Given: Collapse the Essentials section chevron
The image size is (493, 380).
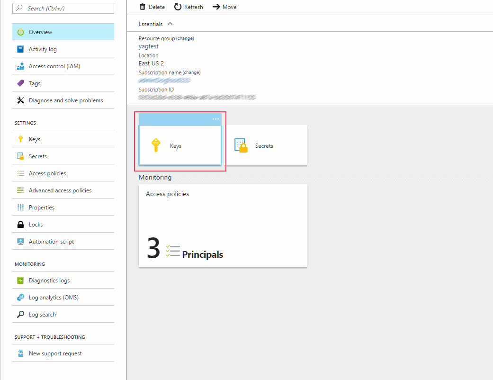Looking at the screenshot, I should click(x=169, y=24).
